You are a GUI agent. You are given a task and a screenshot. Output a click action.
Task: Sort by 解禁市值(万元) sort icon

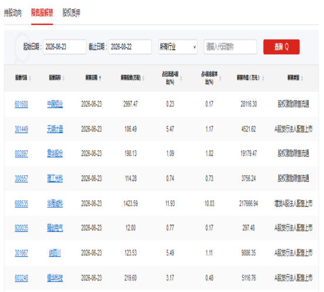(x=263, y=78)
